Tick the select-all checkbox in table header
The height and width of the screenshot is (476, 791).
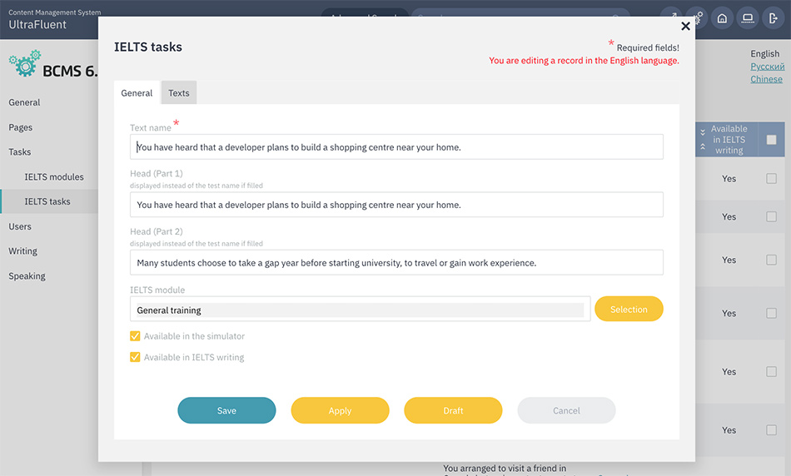click(771, 140)
